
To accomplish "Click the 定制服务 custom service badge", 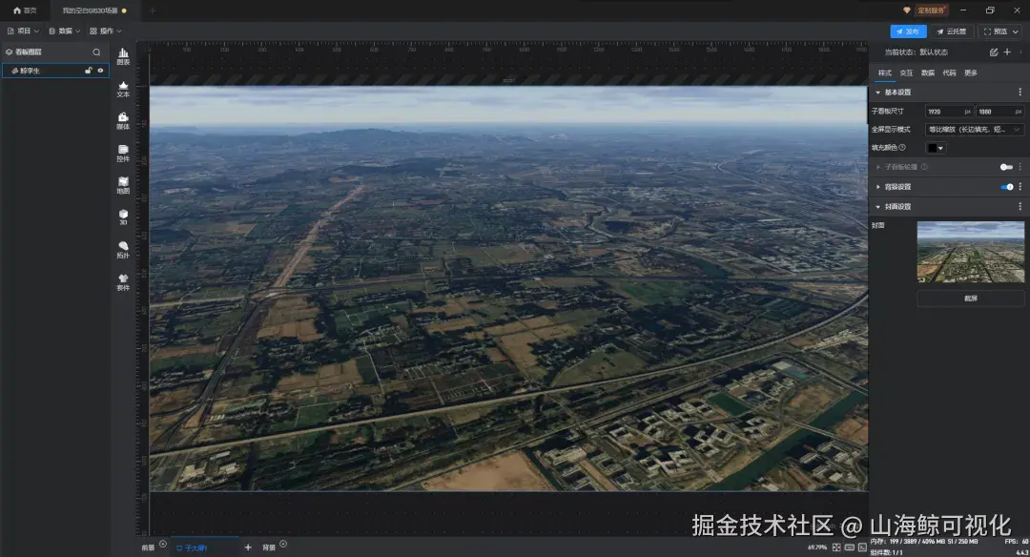I will [932, 10].
